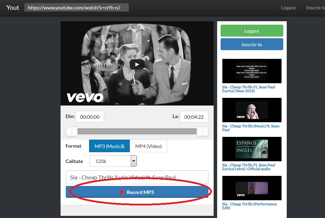This screenshot has height=218, width=325.
Task: Edit the La end time field
Action: coord(194,117)
